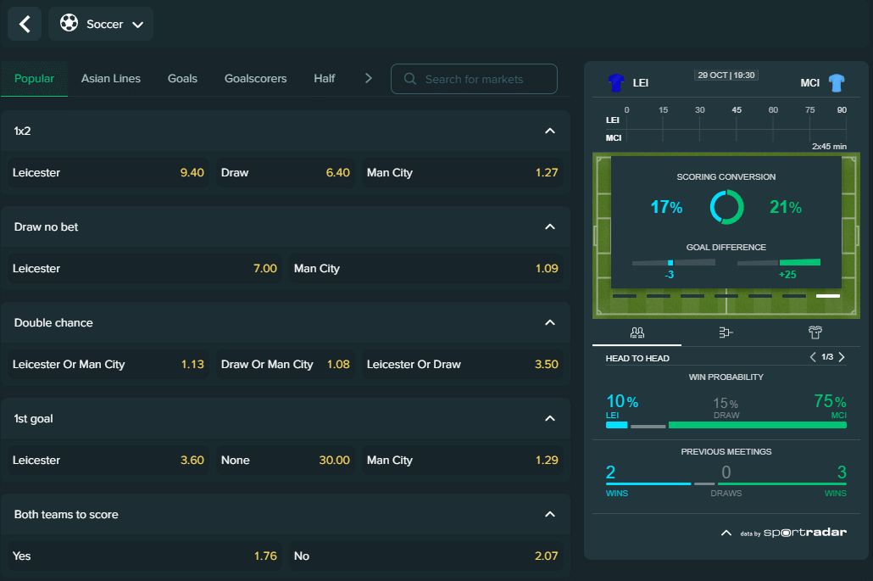Choose Yes for both teams to score
The height and width of the screenshot is (581, 873).
click(x=145, y=556)
